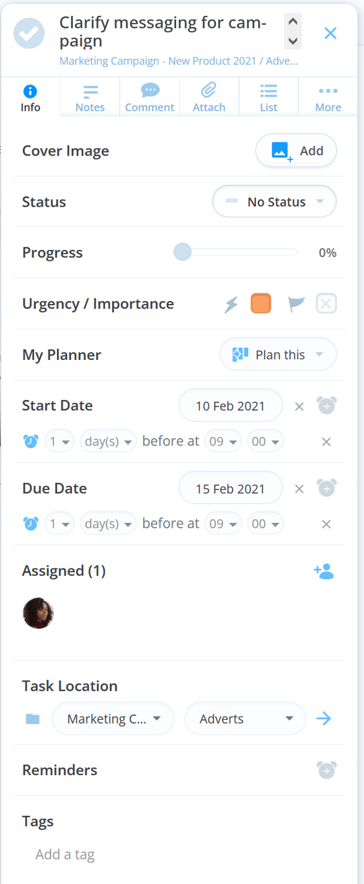This screenshot has width=364, height=884.
Task: Click the Add button for Cover Image
Action: 296,150
